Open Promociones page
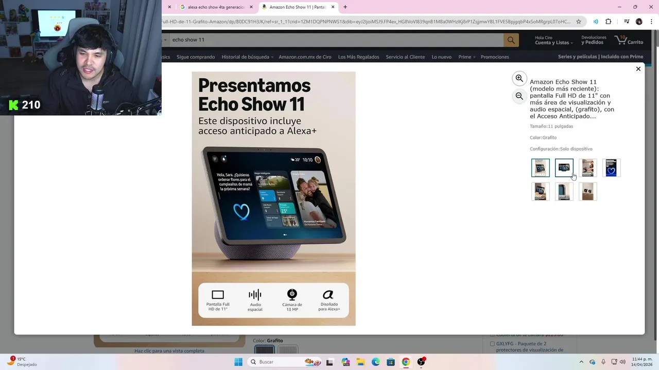This screenshot has width=659, height=370. point(495,57)
